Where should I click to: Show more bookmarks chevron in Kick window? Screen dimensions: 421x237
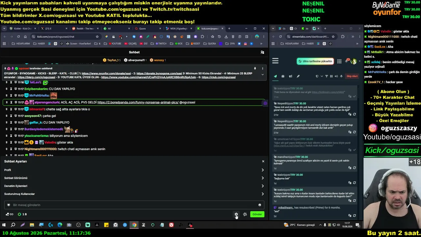point(261,43)
